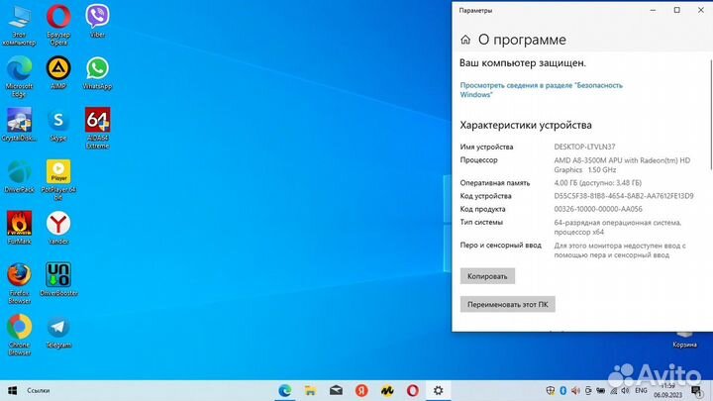Select the FurMark desktop shortcut
Viewport: 713px width, 401px height.
19,229
